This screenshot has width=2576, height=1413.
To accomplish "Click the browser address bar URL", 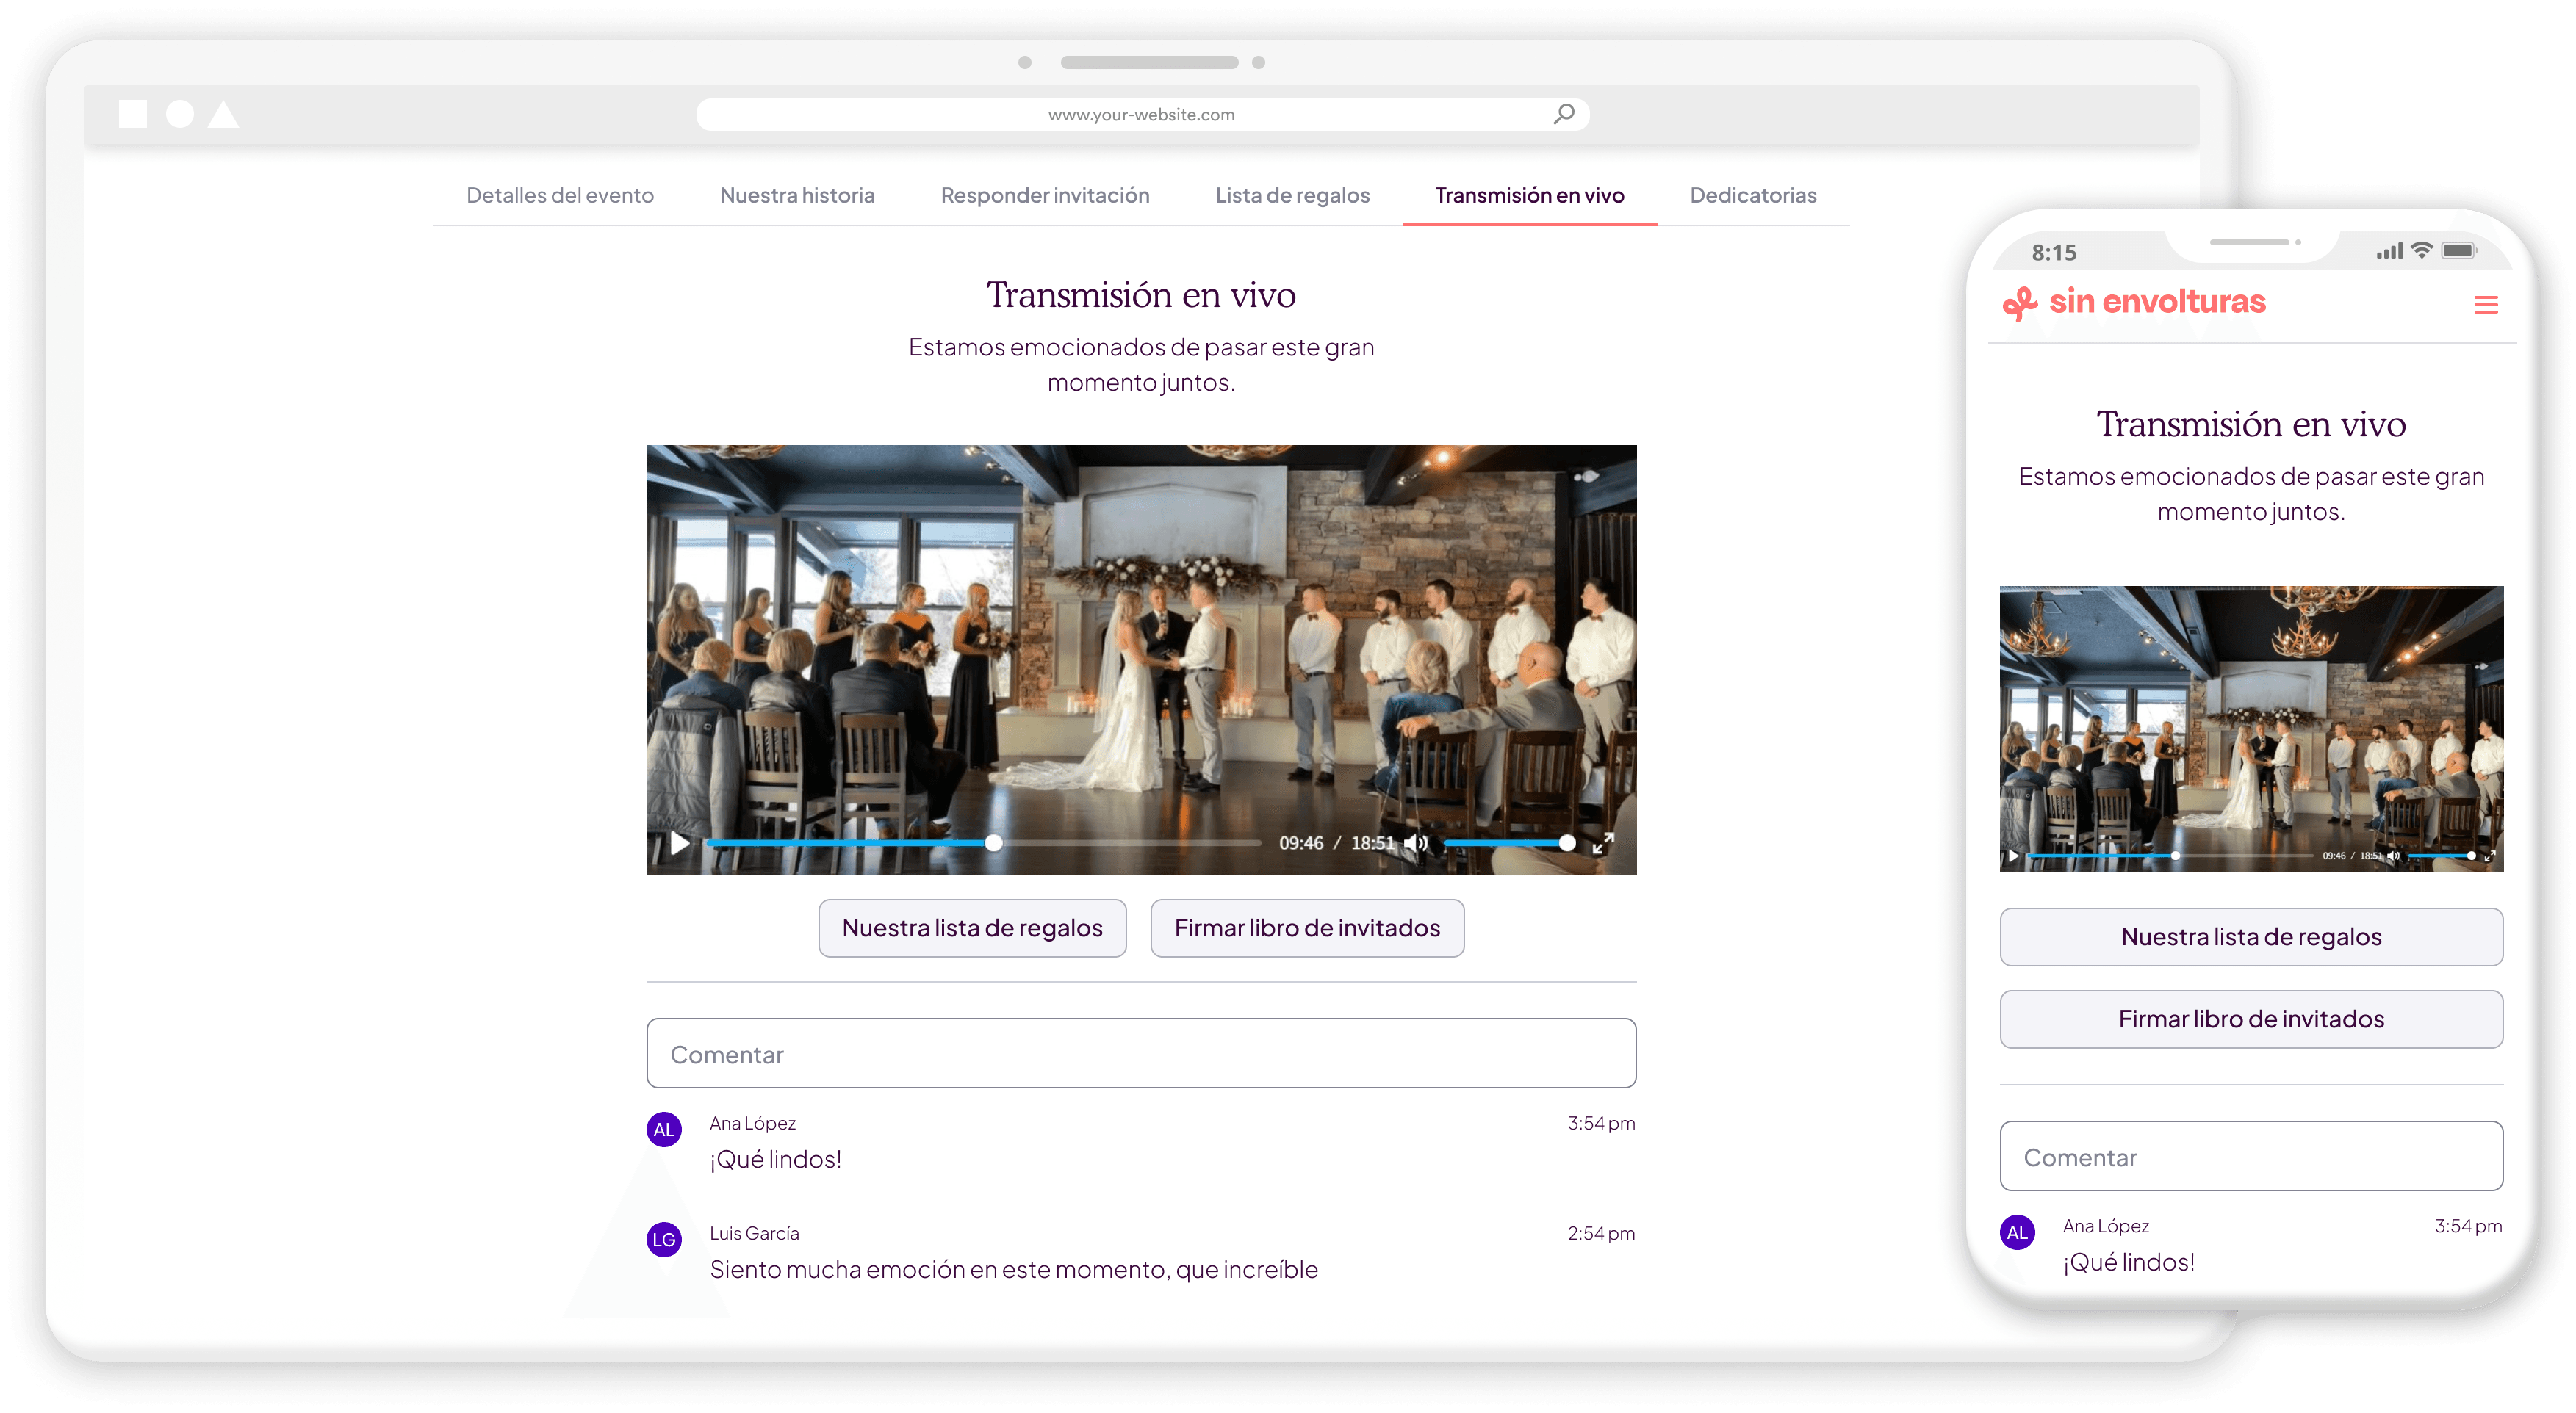I will (1141, 114).
